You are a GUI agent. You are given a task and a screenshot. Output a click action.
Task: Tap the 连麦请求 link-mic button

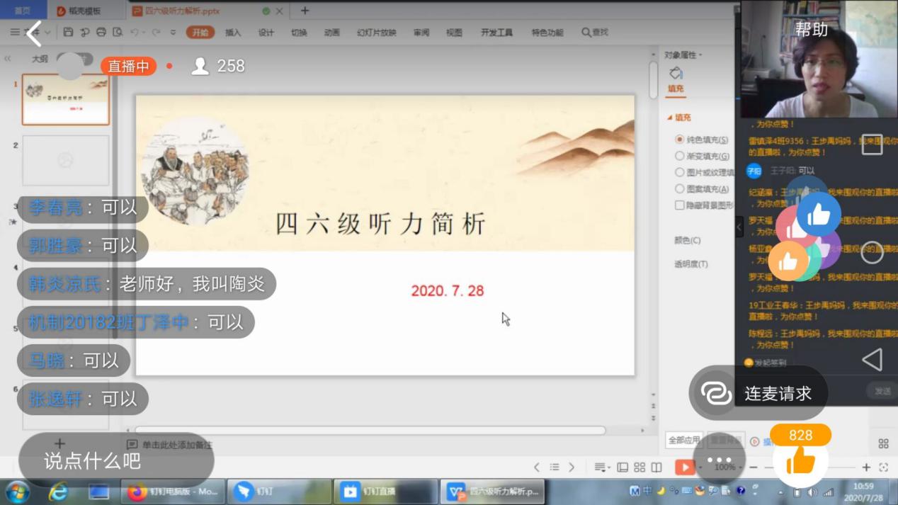(x=758, y=393)
